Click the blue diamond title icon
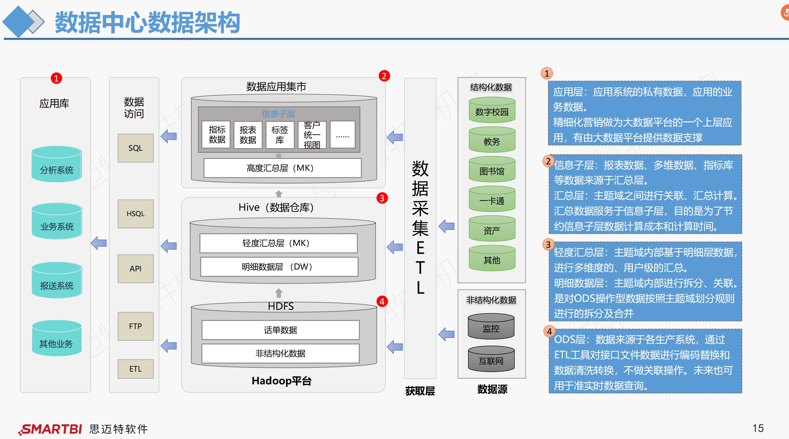This screenshot has height=439, width=789. click(19, 22)
